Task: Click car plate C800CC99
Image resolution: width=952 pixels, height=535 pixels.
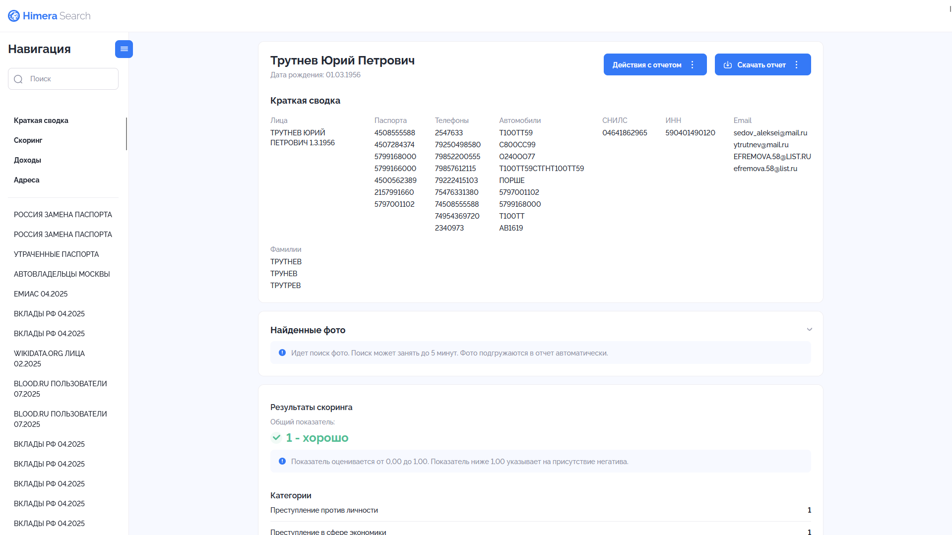Action: click(517, 145)
